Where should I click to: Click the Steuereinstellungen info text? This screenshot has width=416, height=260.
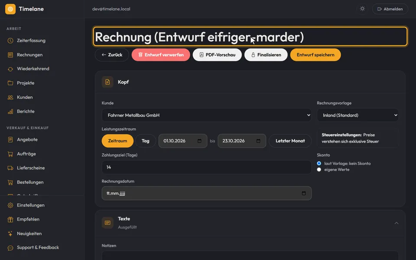tap(357, 138)
